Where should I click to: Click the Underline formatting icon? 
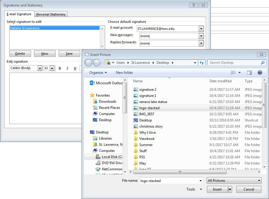pos(75,68)
